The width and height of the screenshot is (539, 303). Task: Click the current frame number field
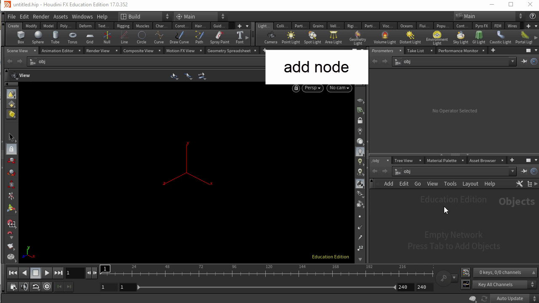(x=75, y=273)
